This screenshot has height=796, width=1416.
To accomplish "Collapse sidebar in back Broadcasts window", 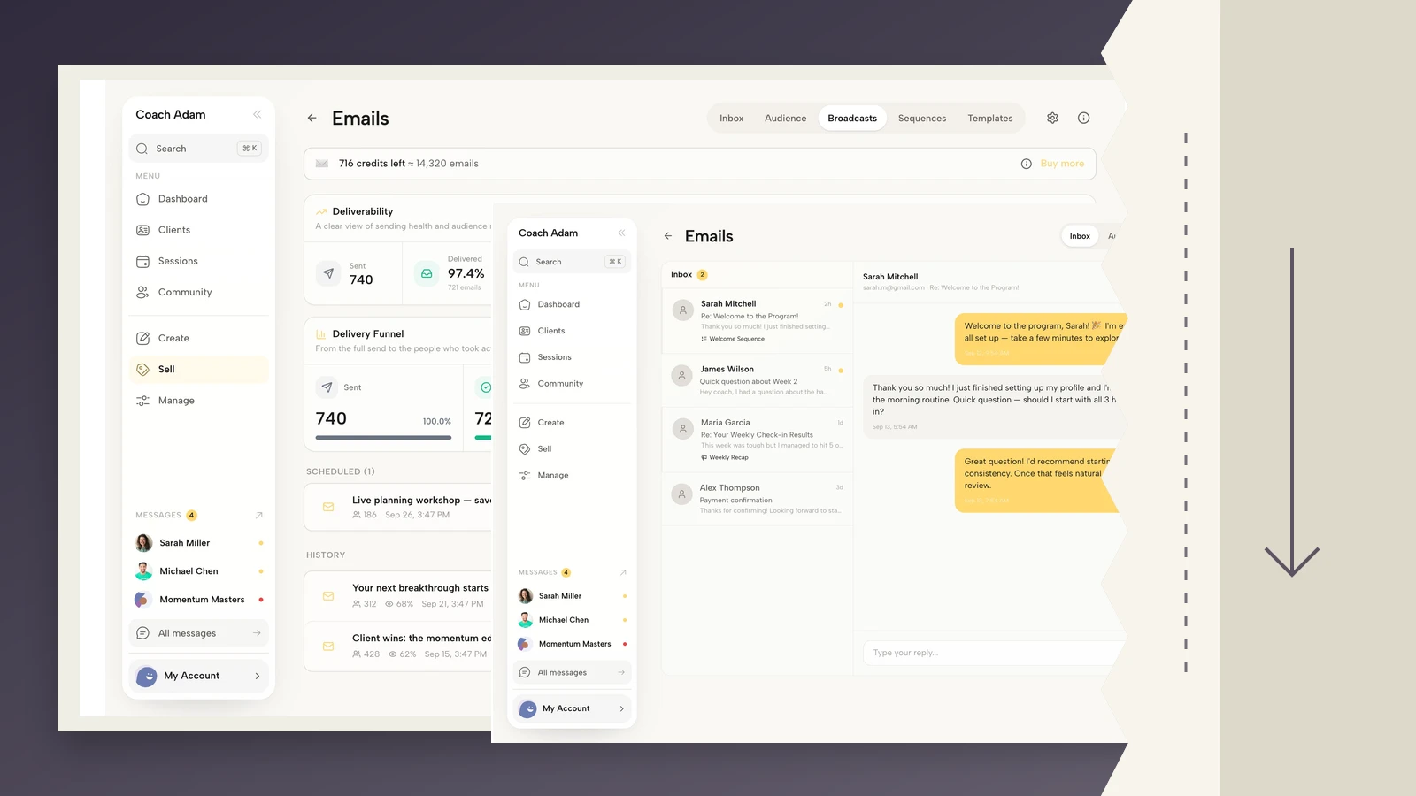I will [x=257, y=115].
